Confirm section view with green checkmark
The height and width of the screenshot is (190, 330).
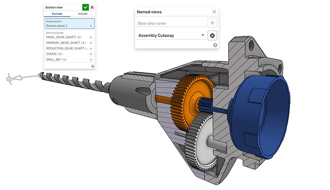(x=85, y=7)
